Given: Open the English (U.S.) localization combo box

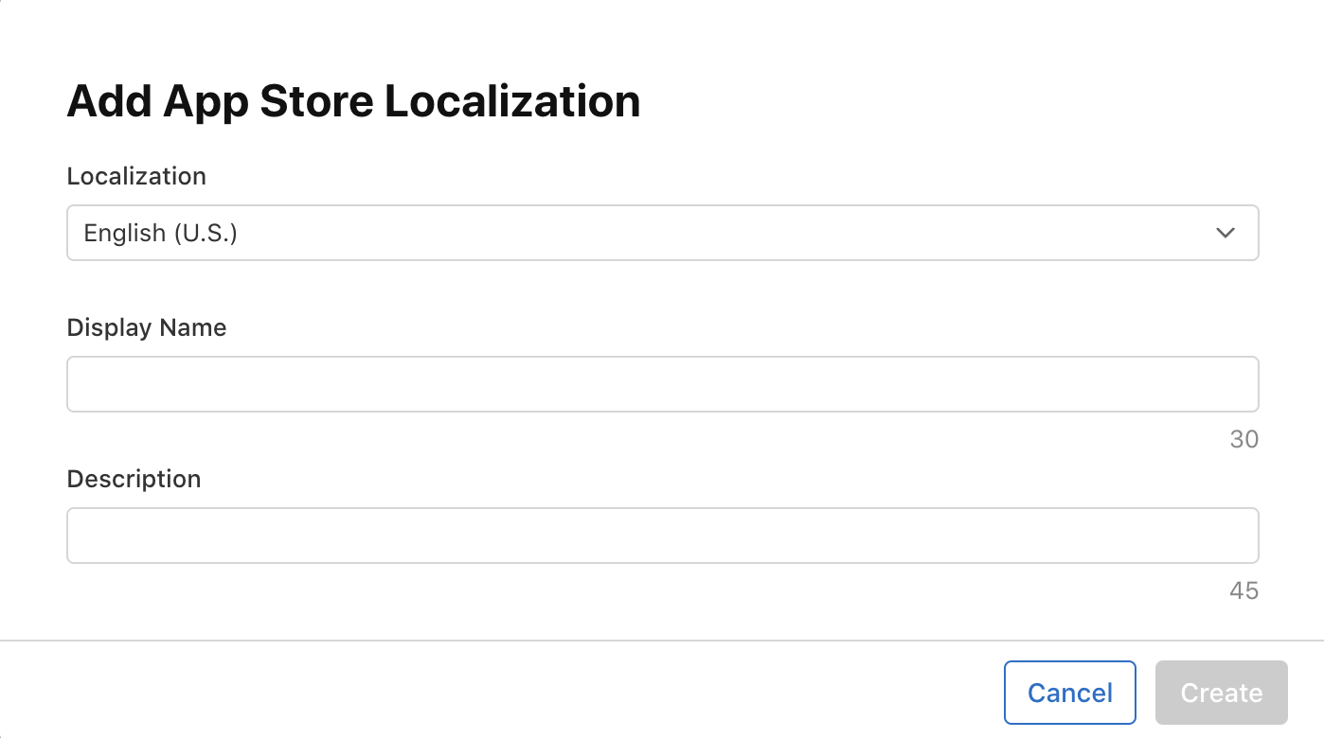Looking at the screenshot, I should tap(662, 233).
